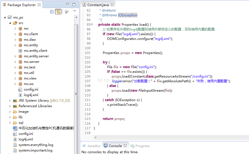Expand the mc.view package arrow

[15, 79]
